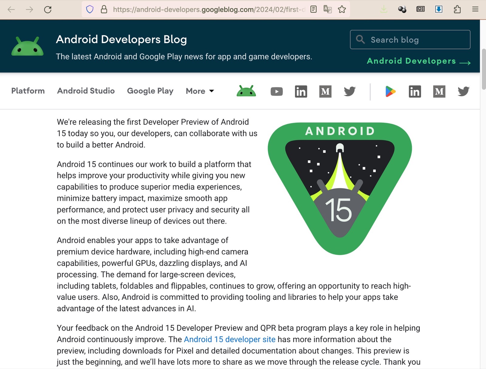Click the dark spheres extension icon
Screen dimensions: 486x369
point(402,9)
